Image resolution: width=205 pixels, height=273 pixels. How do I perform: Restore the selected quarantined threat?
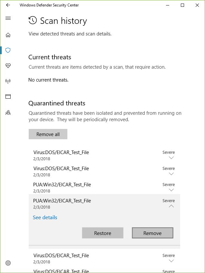coord(102,233)
